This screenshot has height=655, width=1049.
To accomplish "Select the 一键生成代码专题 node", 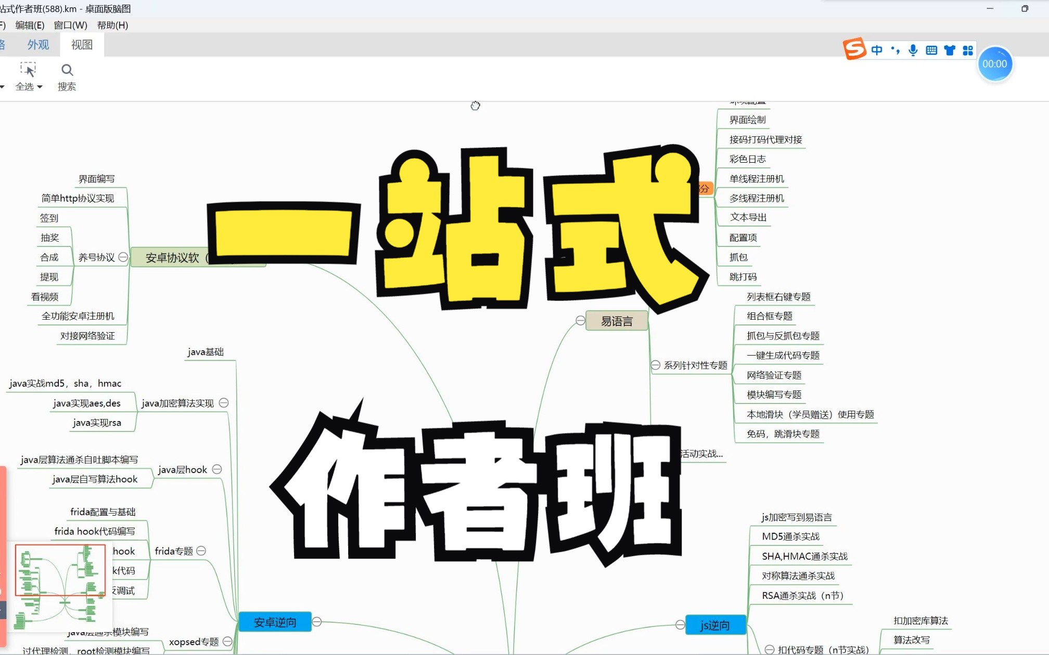I will (783, 356).
